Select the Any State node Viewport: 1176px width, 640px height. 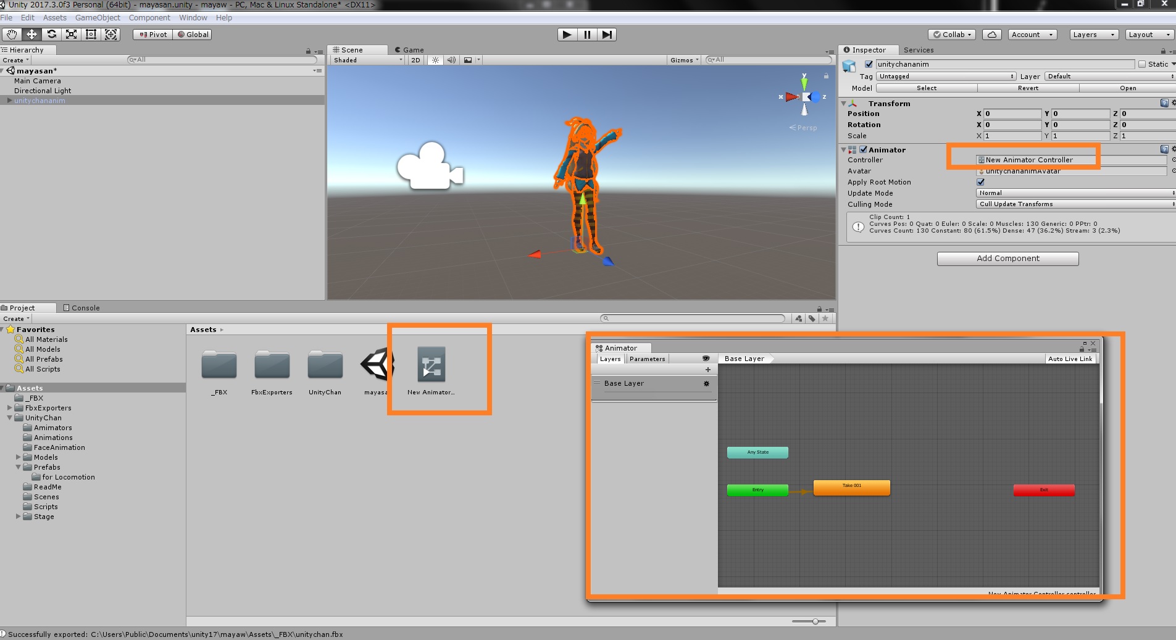(757, 452)
